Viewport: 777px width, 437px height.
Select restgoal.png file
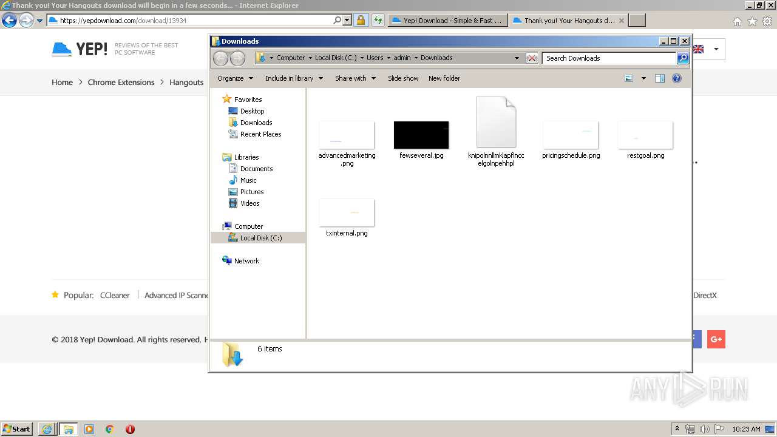tap(645, 135)
